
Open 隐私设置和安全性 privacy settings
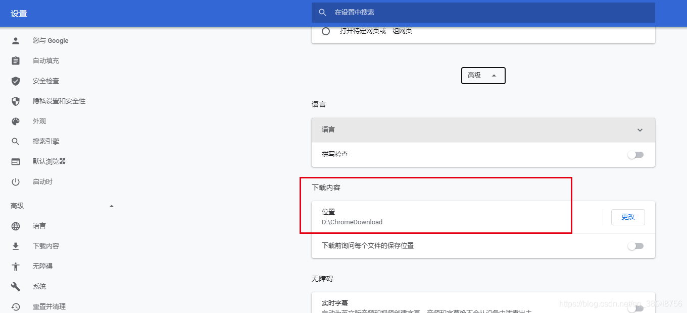tap(59, 101)
